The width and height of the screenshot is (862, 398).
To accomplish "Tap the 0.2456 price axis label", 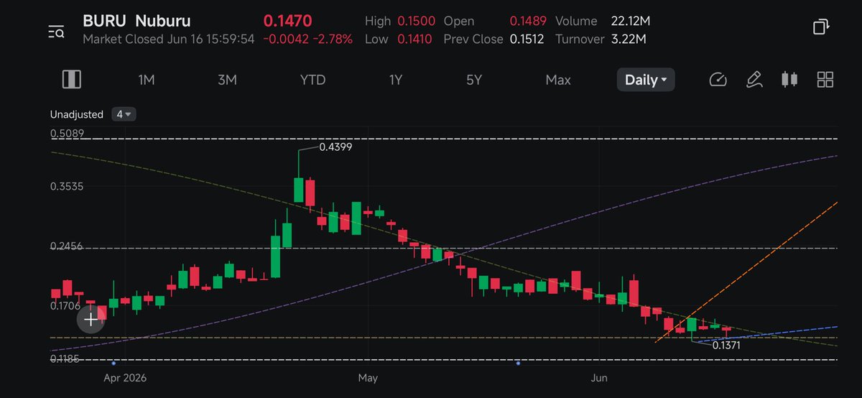I will click(68, 246).
